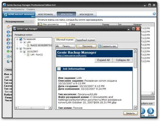
Task: Open the Файл menu
Action: tap(6, 9)
